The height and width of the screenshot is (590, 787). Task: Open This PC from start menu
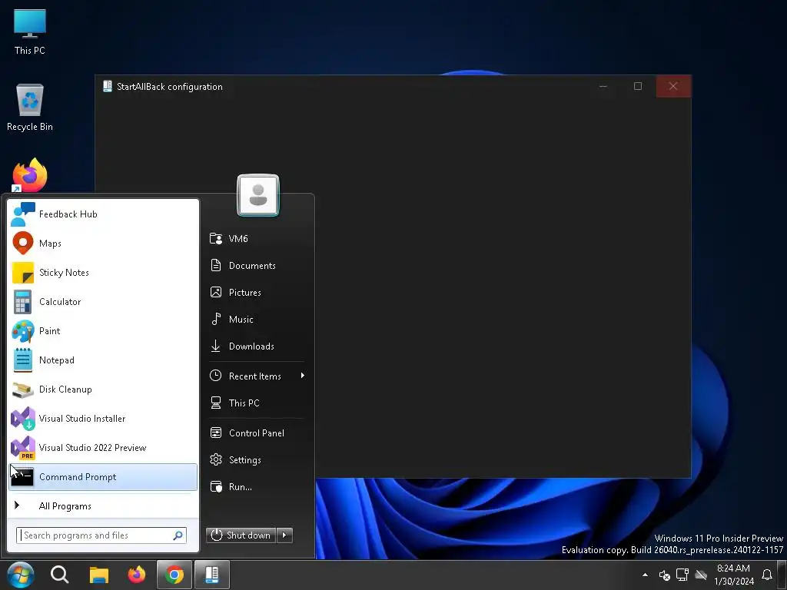(256, 403)
